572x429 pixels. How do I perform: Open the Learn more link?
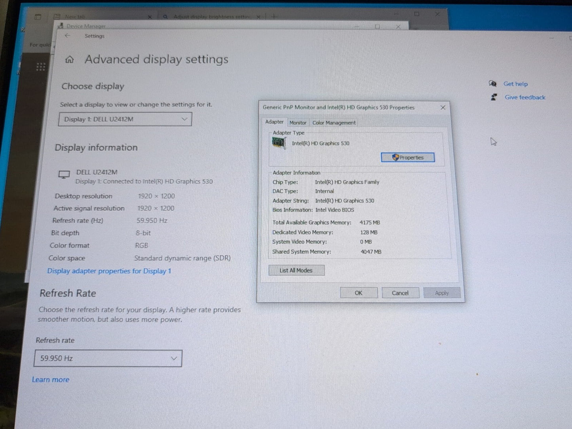[51, 380]
